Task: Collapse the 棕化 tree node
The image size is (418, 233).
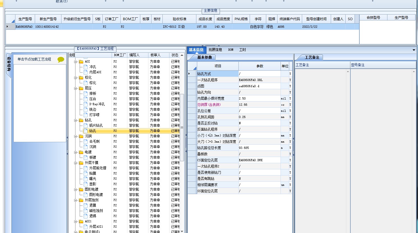Action: (x=76, y=78)
